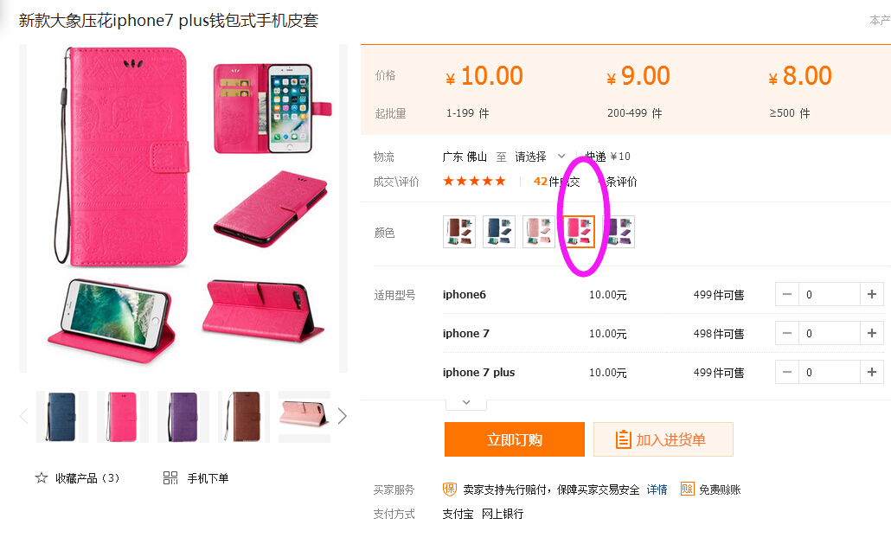Viewport: 891px width, 544px height.
Task: Click 加入进货单 add to purchase list
Action: pos(663,439)
